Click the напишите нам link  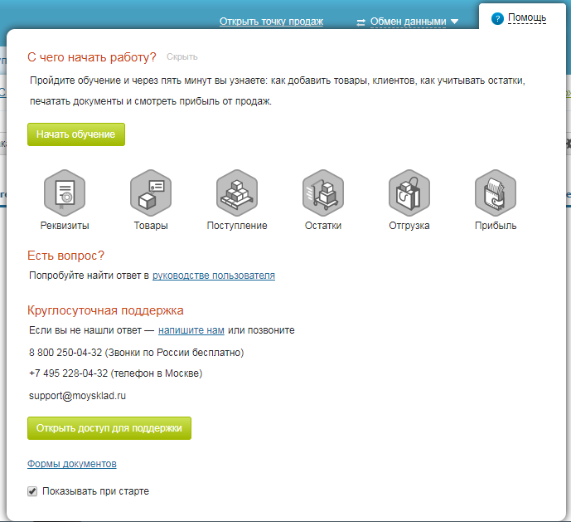coord(191,330)
